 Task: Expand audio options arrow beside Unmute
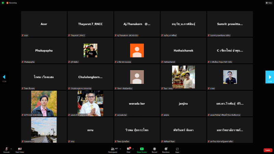point(11,149)
